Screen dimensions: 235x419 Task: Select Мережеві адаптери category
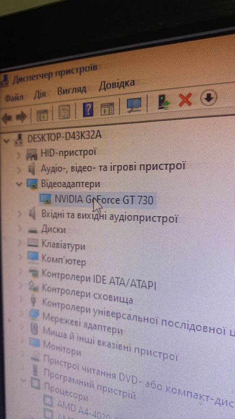(83, 323)
